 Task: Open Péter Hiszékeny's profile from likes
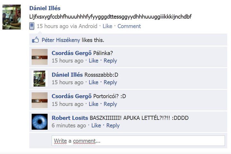point(61,40)
